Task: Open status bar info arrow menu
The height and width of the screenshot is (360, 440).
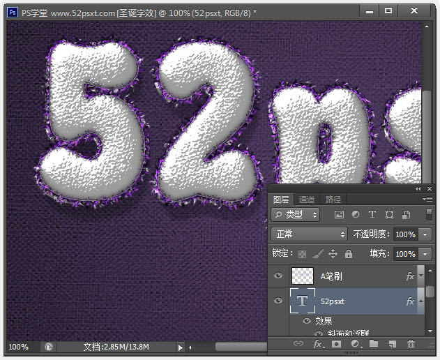Action: point(180,347)
